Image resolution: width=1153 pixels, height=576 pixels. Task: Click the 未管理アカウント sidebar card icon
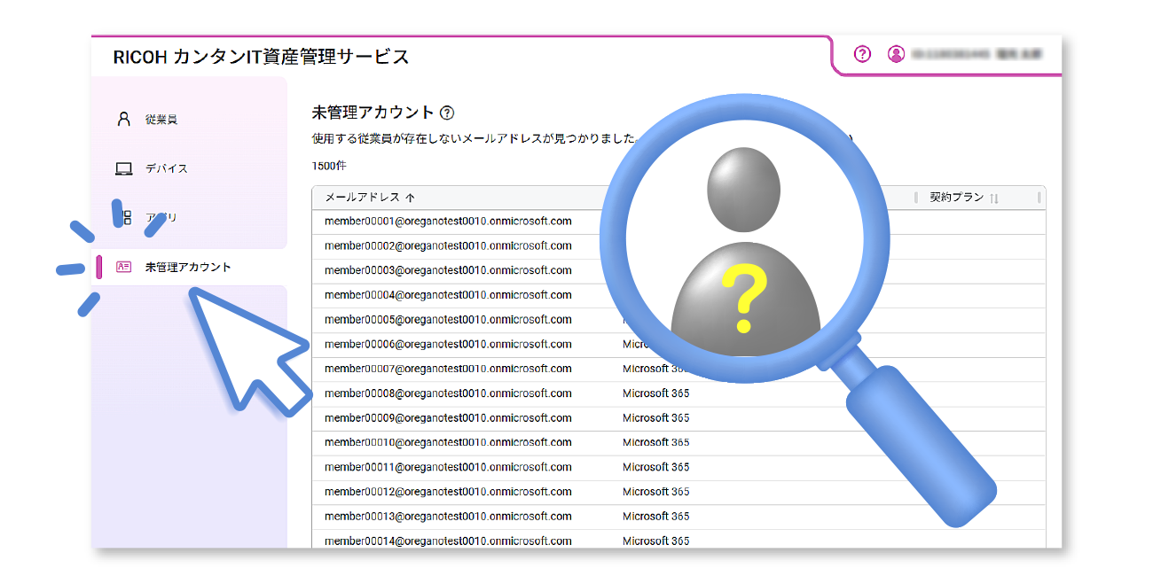(x=122, y=266)
